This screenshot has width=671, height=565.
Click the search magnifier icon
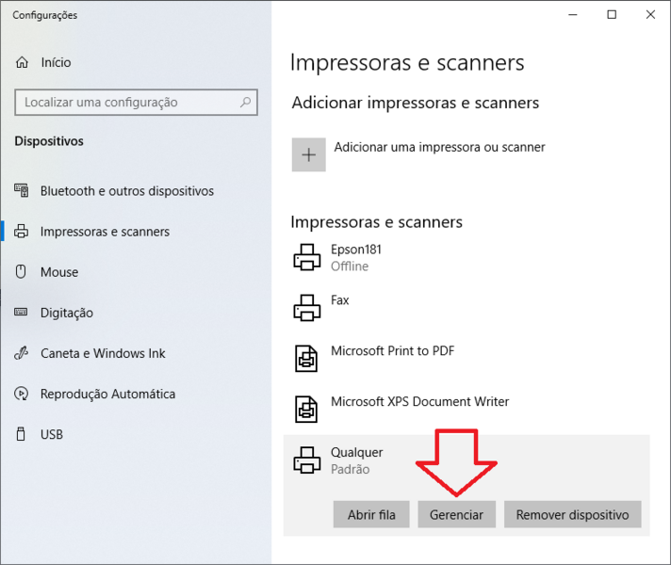[x=245, y=103]
